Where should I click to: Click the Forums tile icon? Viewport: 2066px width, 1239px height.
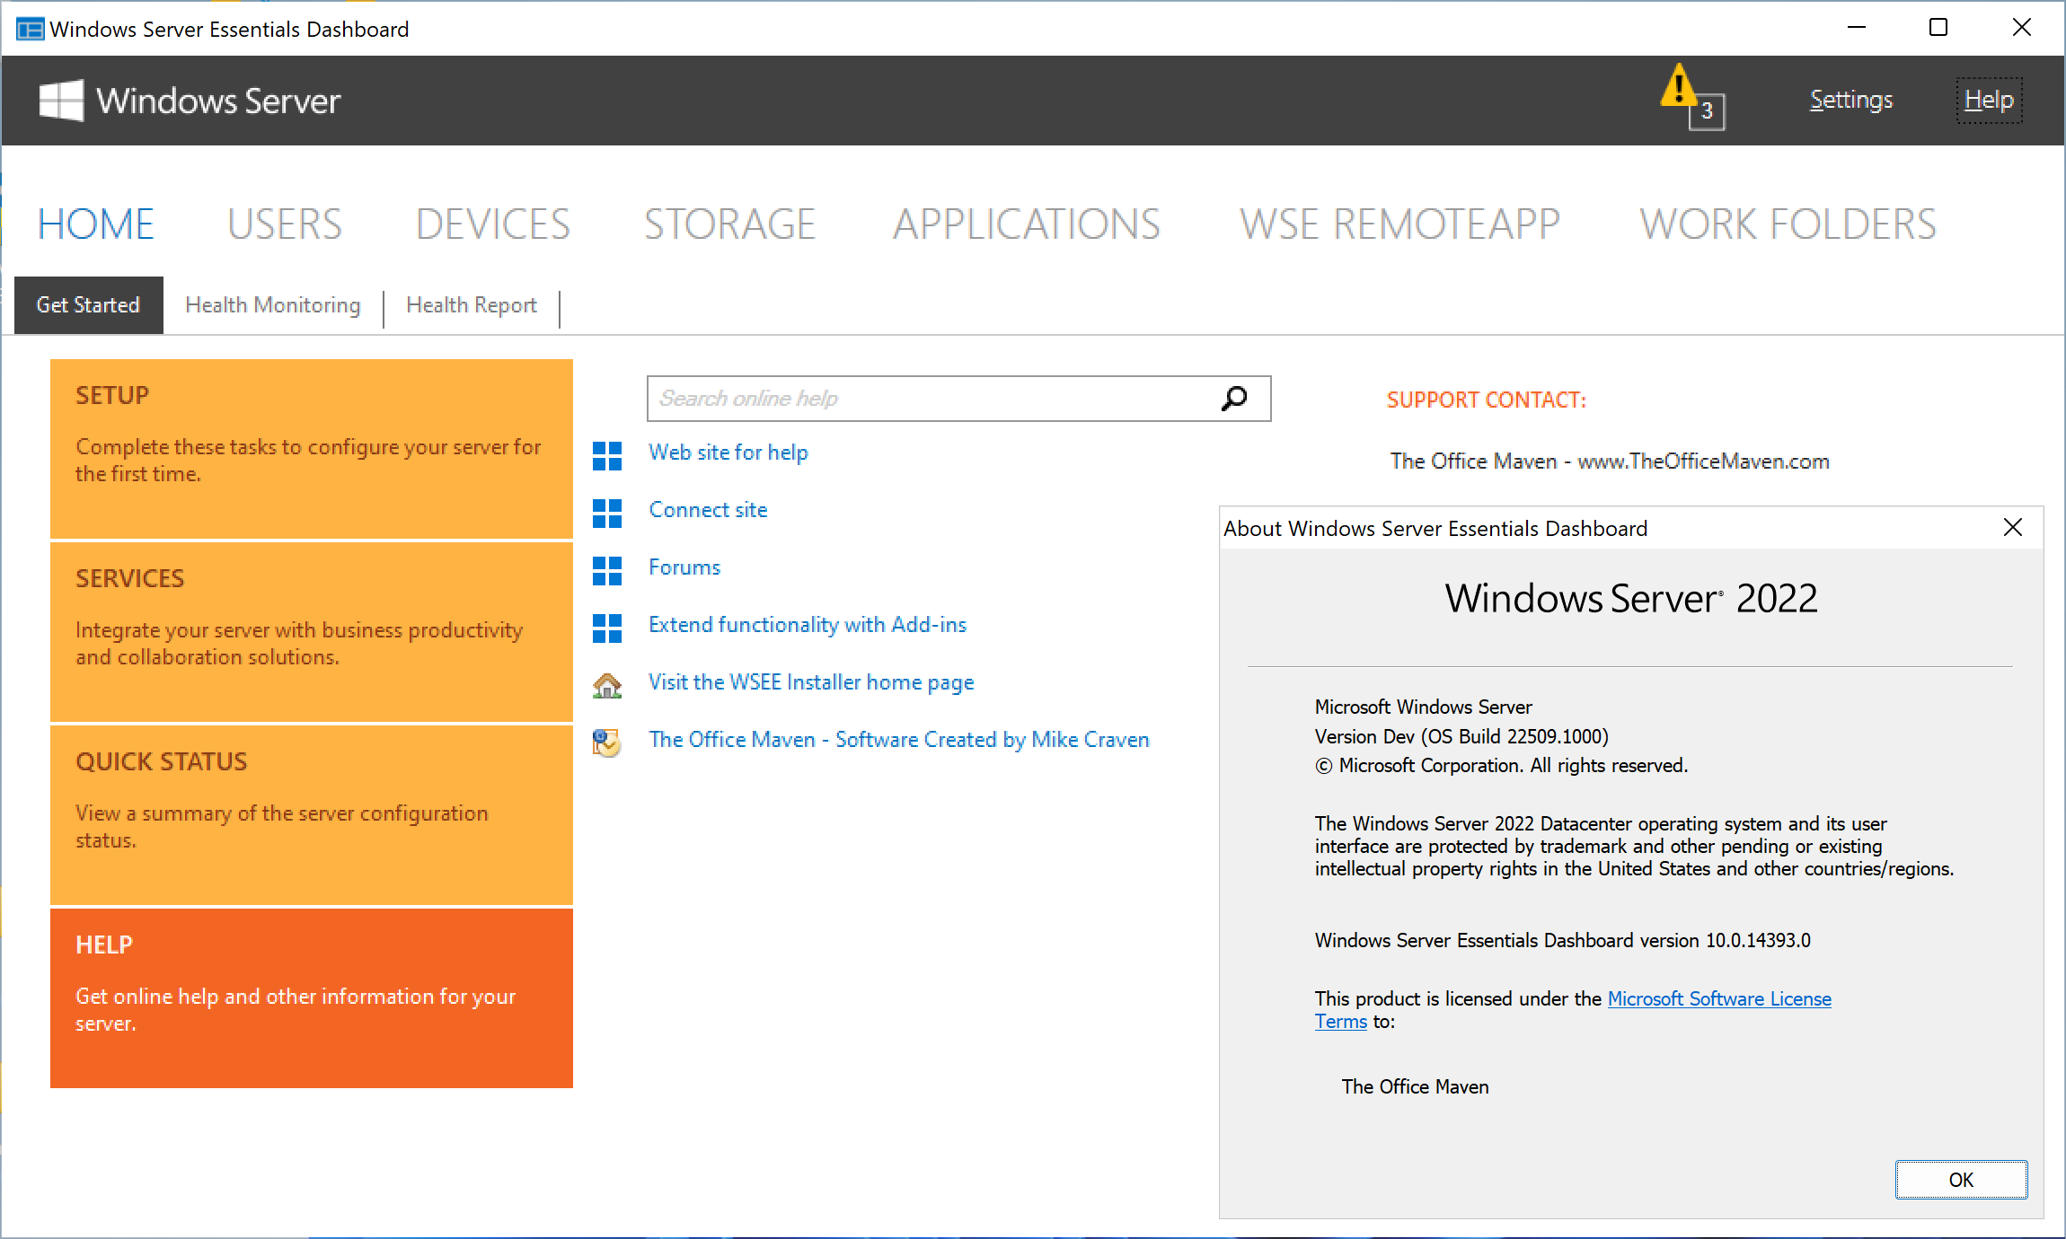[608, 572]
